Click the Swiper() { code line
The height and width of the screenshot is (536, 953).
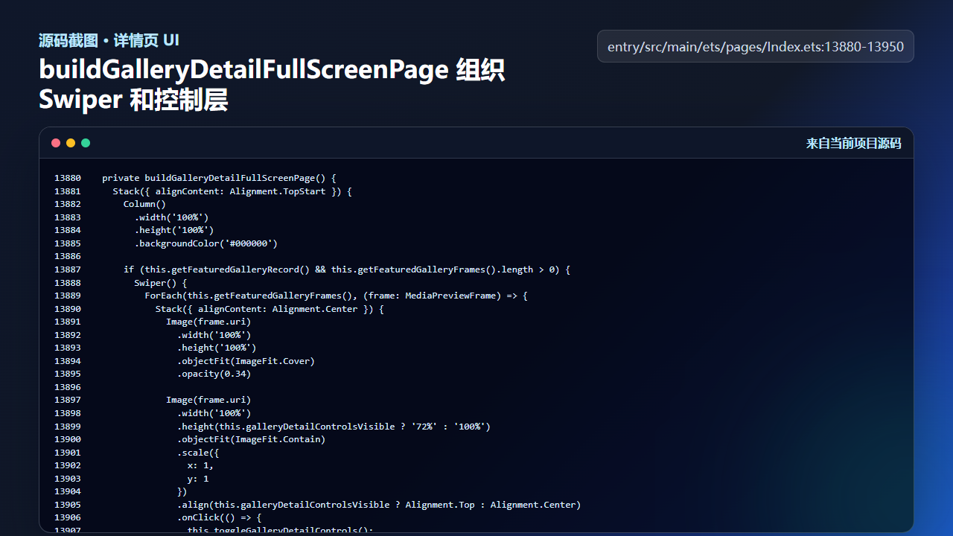click(161, 283)
